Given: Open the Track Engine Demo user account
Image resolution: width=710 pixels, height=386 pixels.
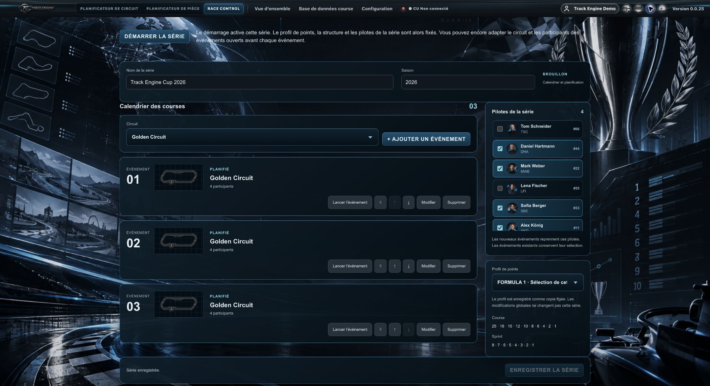Looking at the screenshot, I should point(590,9).
